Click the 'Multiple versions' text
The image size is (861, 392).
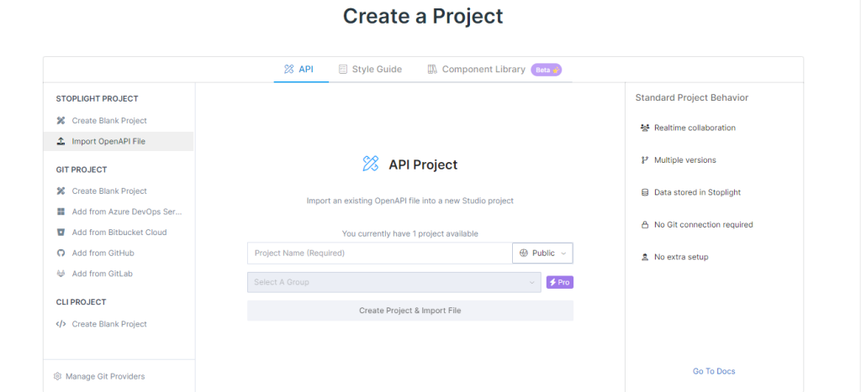(x=684, y=160)
